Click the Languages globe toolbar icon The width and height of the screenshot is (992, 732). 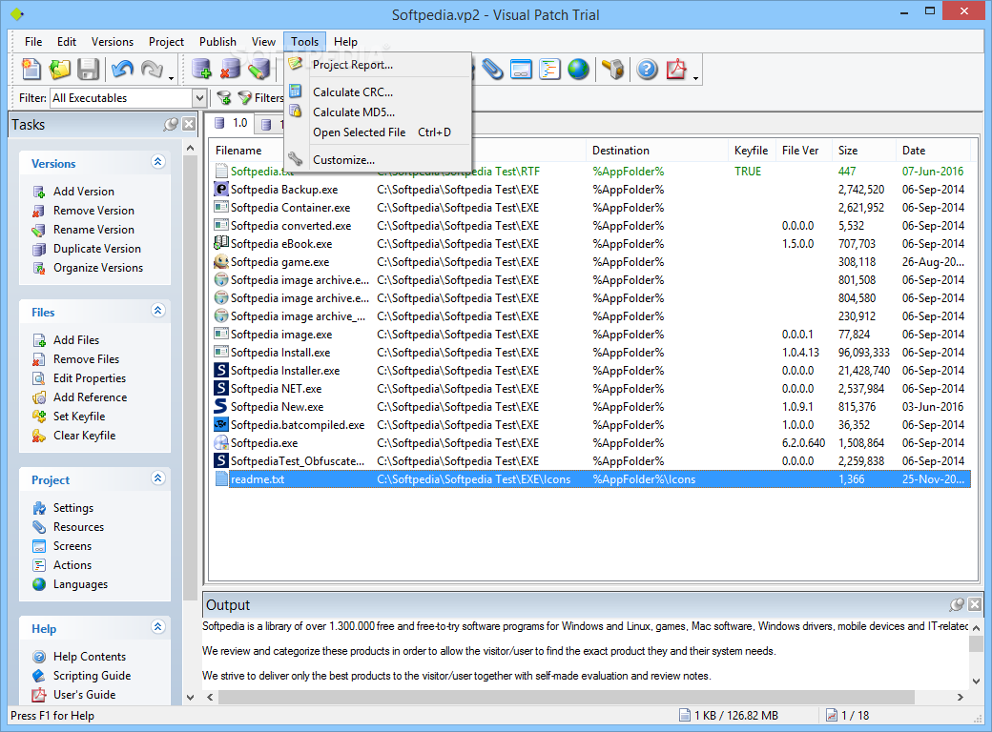[578, 69]
